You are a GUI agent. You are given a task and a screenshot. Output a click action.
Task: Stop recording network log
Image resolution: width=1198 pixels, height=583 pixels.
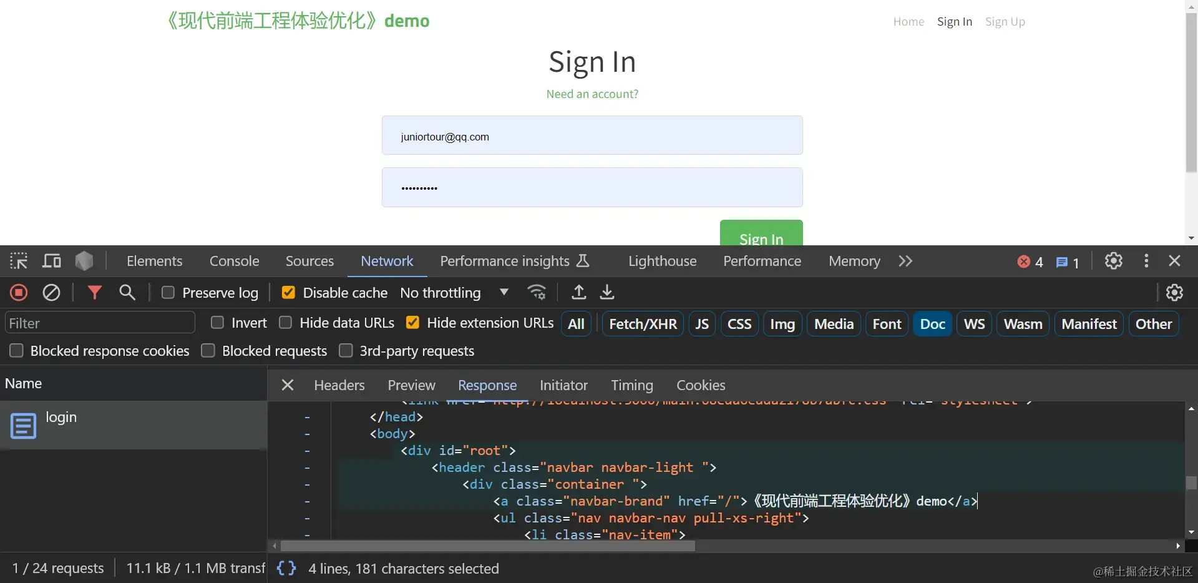coord(19,292)
